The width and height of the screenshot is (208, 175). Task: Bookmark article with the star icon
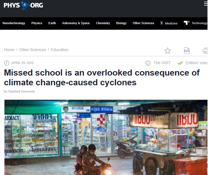(168, 51)
